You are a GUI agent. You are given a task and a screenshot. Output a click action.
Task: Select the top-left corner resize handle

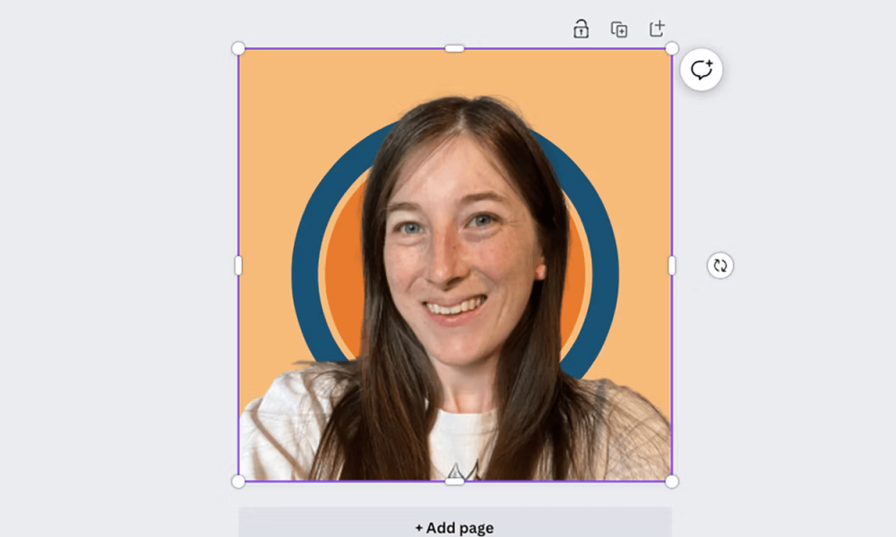[x=238, y=48]
